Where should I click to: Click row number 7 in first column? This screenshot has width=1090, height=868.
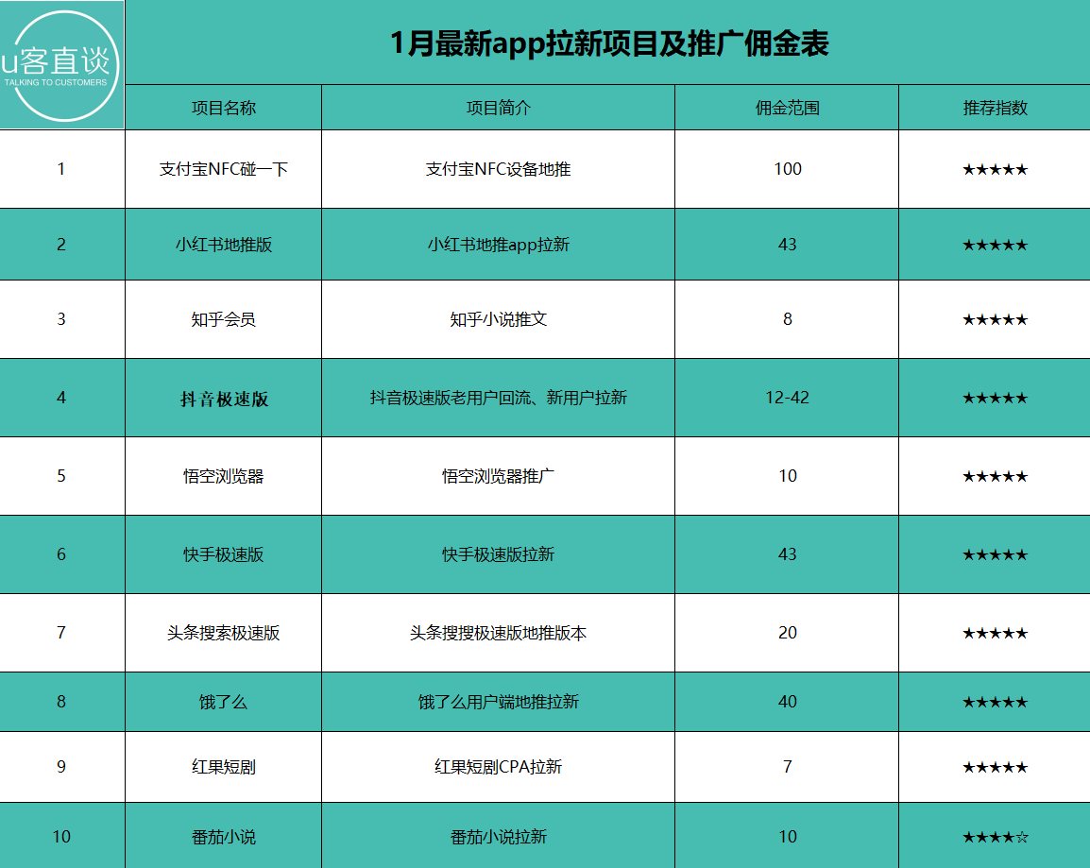tap(61, 633)
